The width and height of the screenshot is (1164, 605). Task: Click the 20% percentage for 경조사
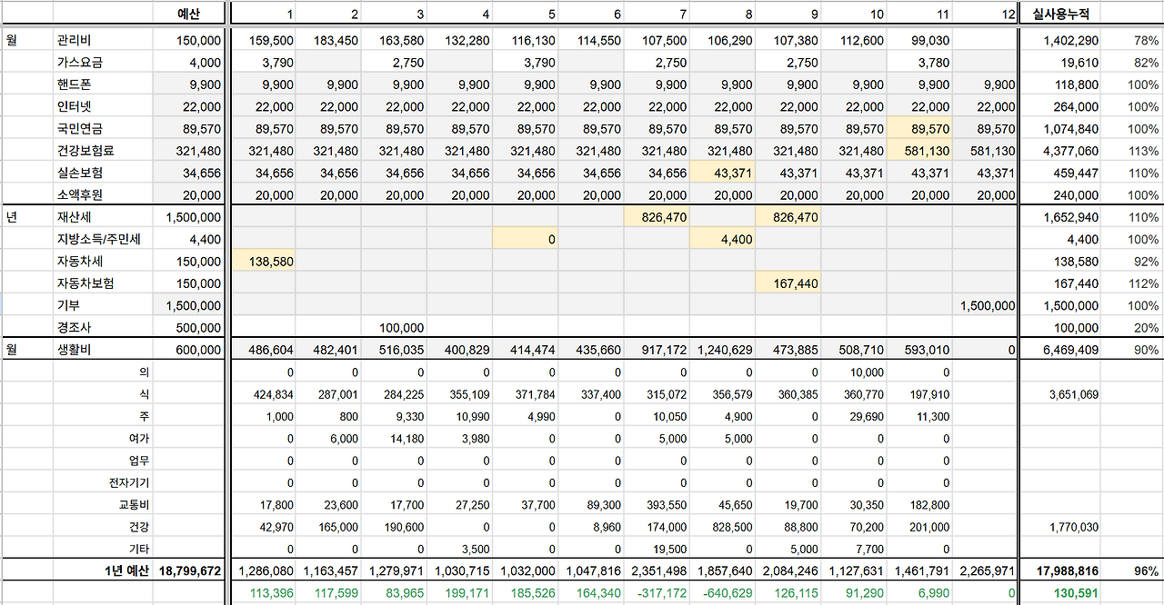[1148, 328]
